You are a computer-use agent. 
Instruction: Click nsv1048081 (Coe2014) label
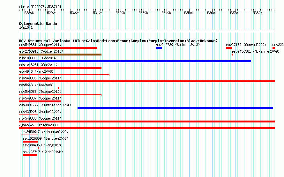click(x=38, y=65)
